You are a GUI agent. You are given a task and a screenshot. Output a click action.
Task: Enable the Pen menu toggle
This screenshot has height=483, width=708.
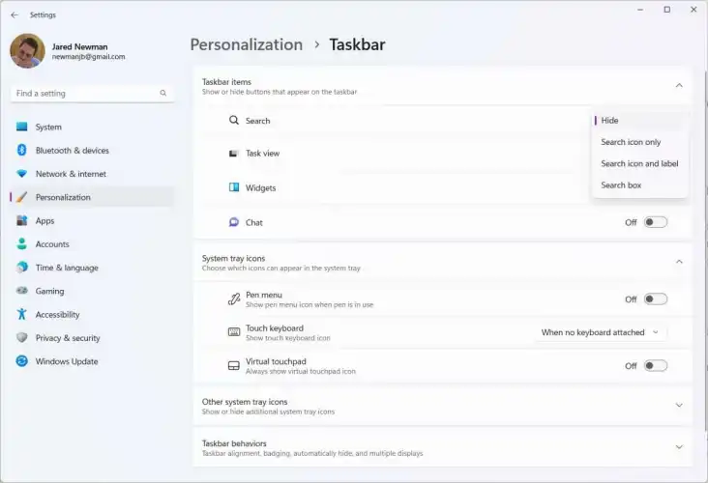pos(655,299)
